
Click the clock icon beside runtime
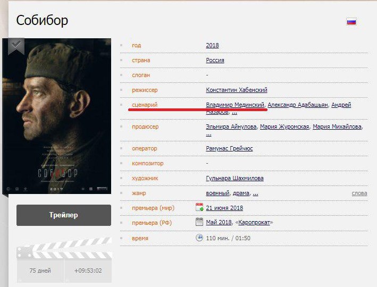tap(199, 238)
